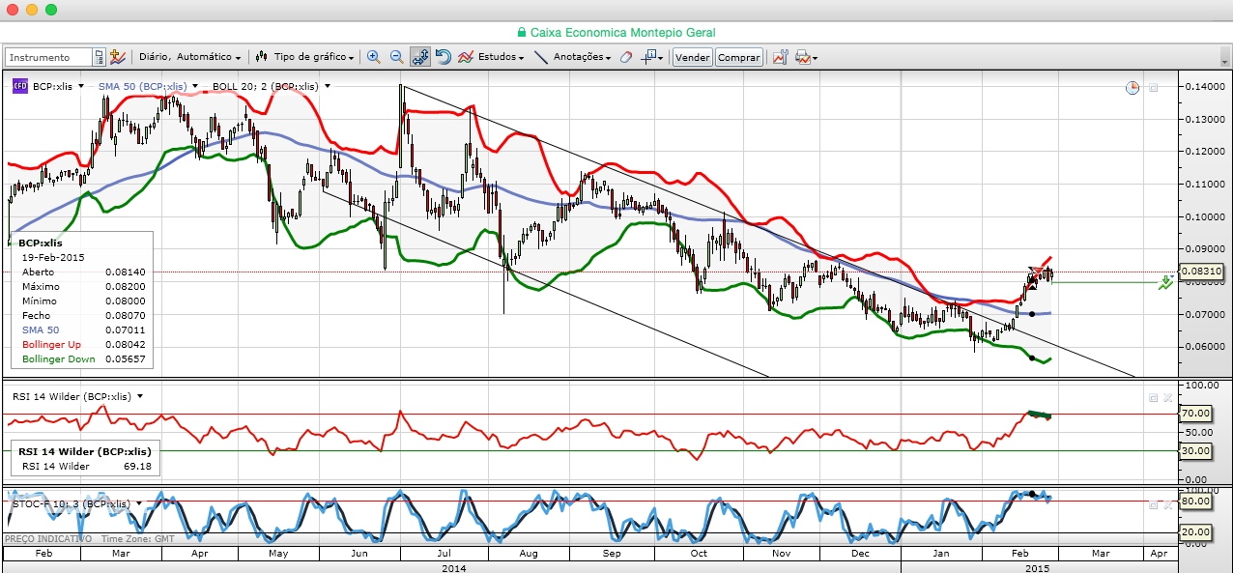The image size is (1233, 573).
Task: Open the print chart icon menu
Action: coord(804,58)
